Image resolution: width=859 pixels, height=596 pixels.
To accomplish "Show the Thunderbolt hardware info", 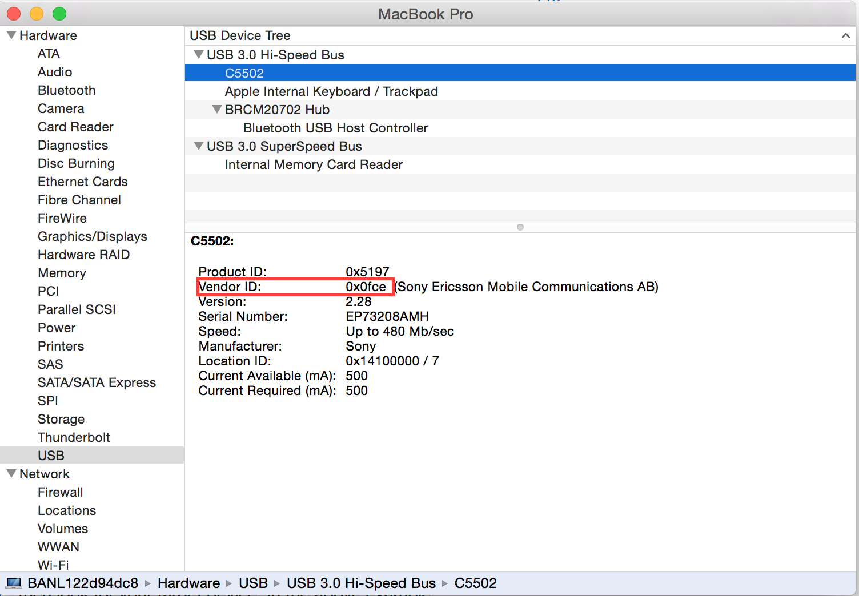I will click(74, 437).
